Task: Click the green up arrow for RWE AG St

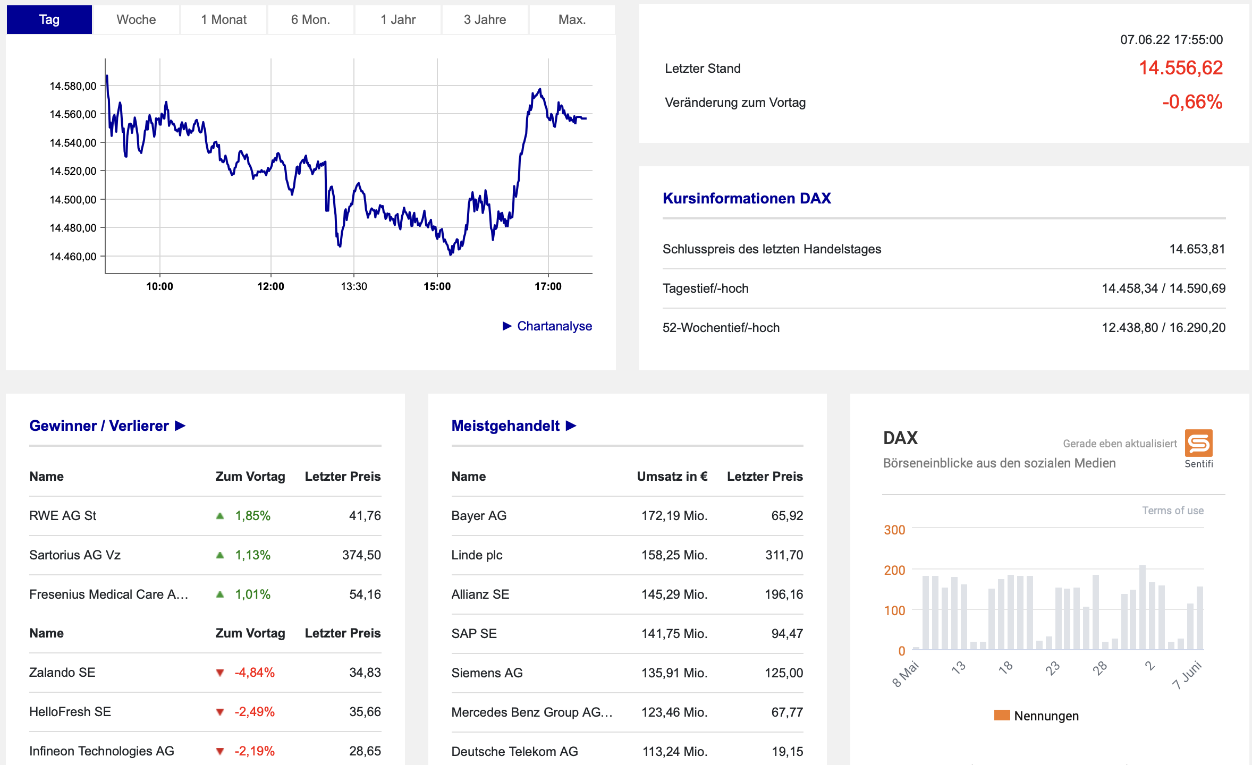Action: pyautogui.click(x=220, y=516)
